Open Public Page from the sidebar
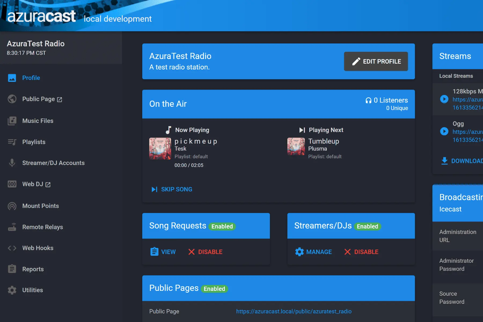This screenshot has height=322, width=483. pyautogui.click(x=39, y=99)
